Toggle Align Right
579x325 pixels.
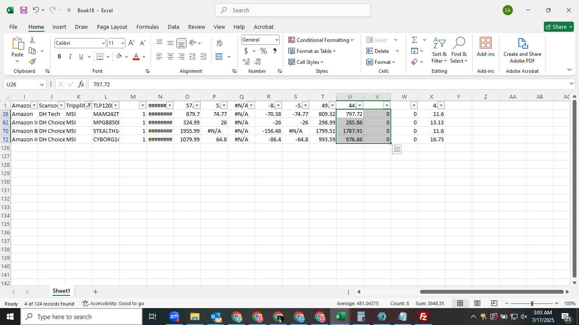point(181,57)
